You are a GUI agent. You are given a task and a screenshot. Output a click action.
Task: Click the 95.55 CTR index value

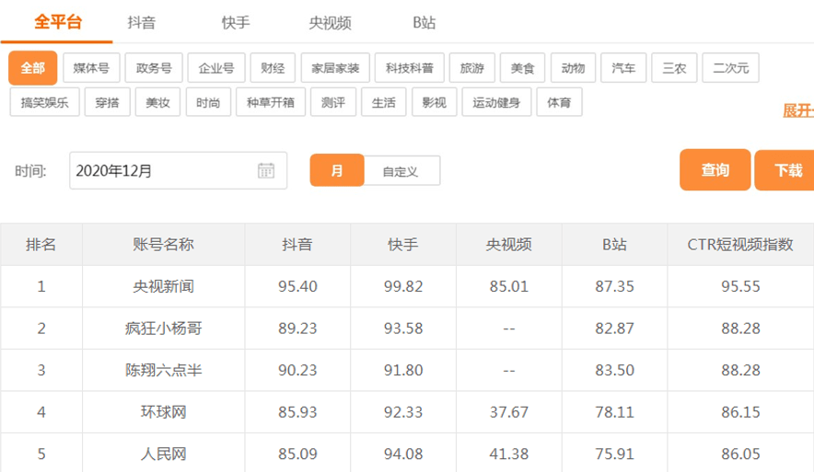[741, 286]
